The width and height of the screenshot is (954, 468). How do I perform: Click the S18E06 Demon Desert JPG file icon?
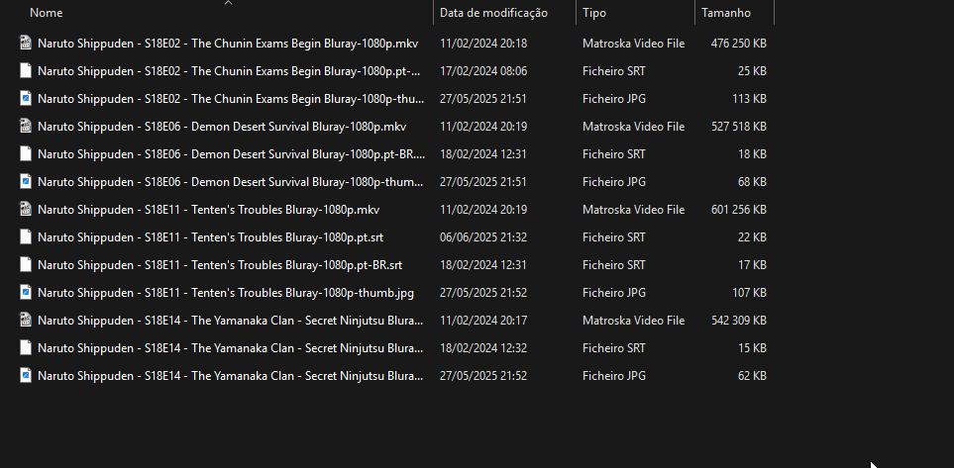pos(26,182)
